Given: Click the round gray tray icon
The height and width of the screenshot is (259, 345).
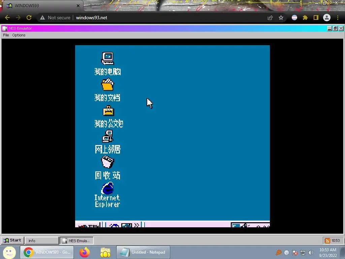Looking at the screenshot, I should coord(286,253).
